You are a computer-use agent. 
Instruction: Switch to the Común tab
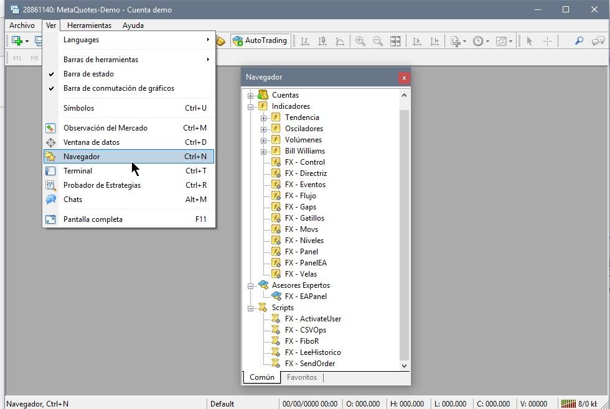coord(262,377)
